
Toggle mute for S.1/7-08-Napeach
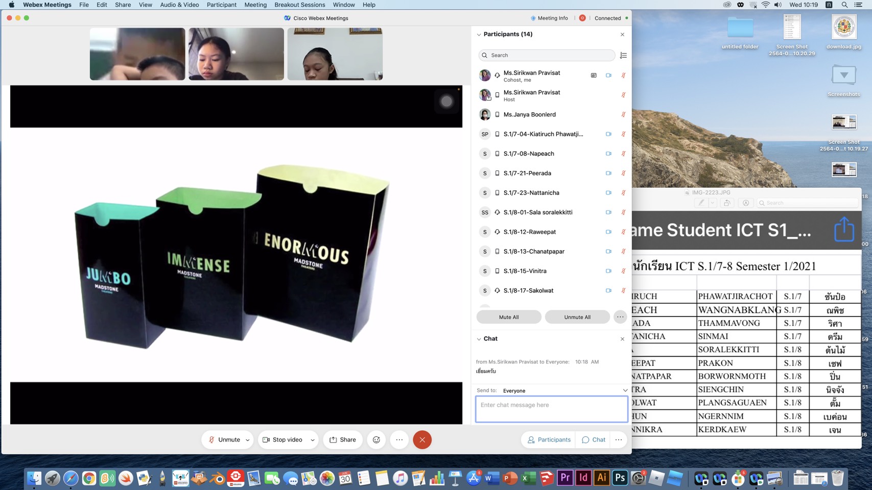623,154
